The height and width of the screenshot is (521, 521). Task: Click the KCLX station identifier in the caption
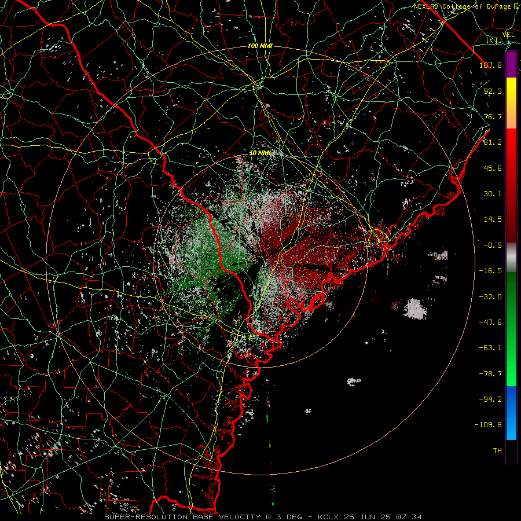coord(329,517)
